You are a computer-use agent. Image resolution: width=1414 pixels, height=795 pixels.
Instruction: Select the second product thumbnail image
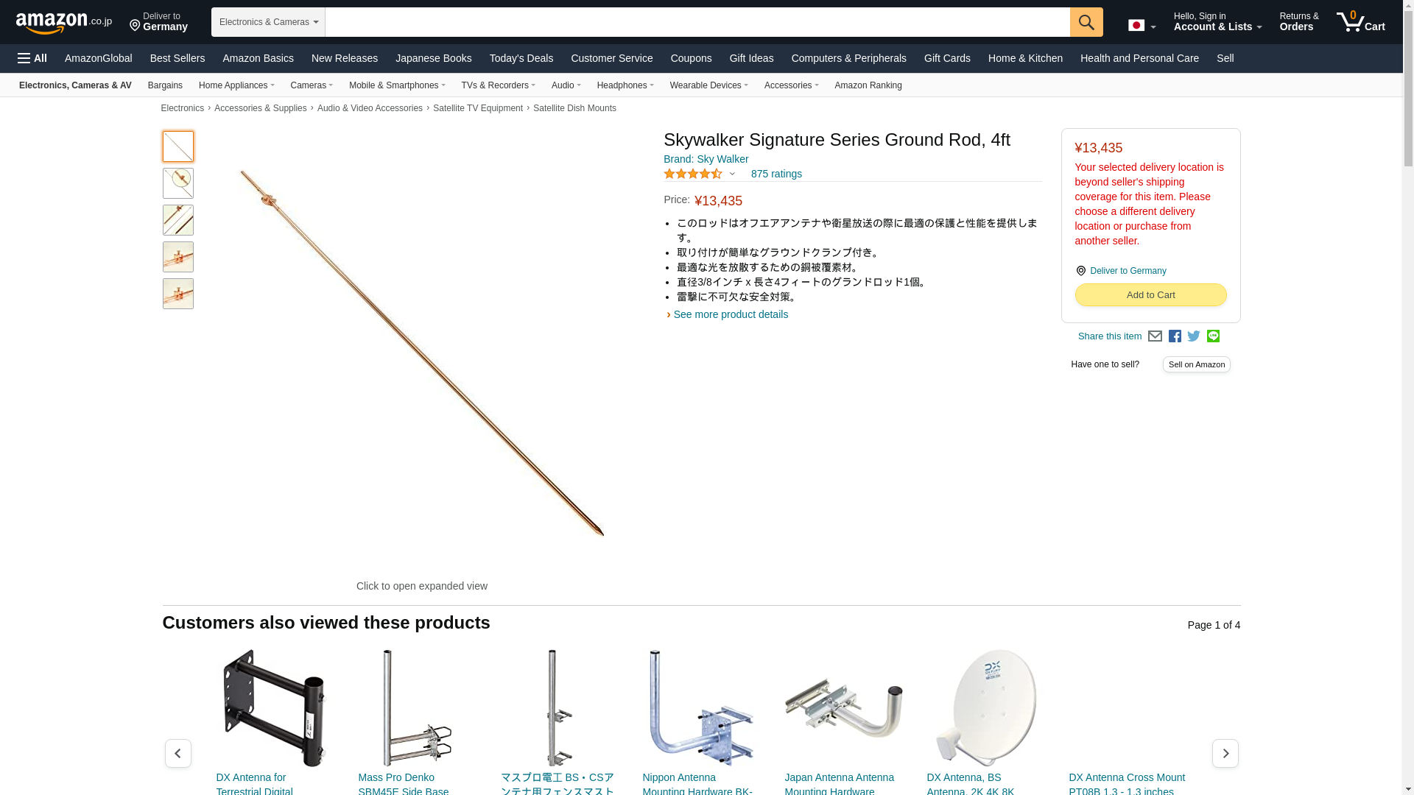tap(178, 183)
